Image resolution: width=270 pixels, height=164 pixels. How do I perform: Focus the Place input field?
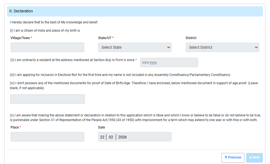(x=47, y=137)
